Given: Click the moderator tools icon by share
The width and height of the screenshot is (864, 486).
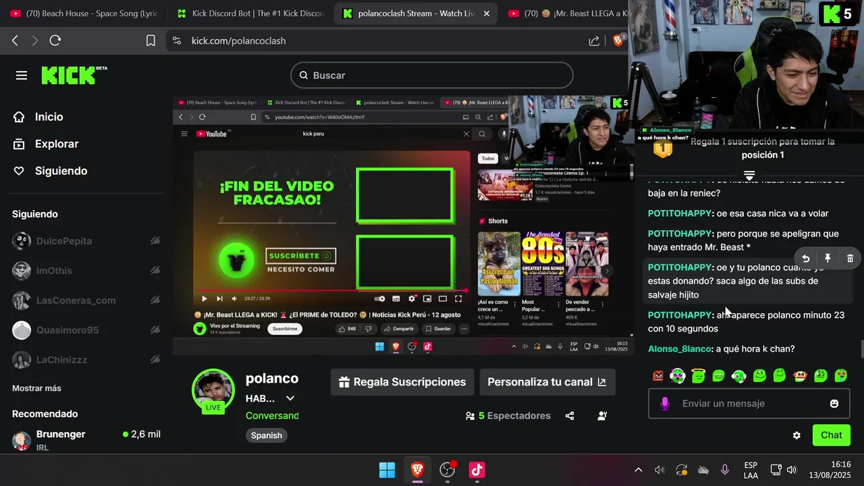Looking at the screenshot, I should (x=602, y=416).
